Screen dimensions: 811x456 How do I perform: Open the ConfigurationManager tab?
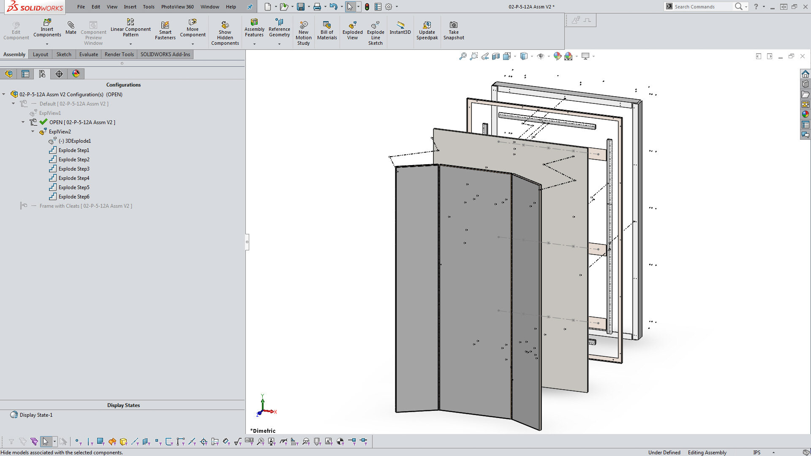coord(42,74)
